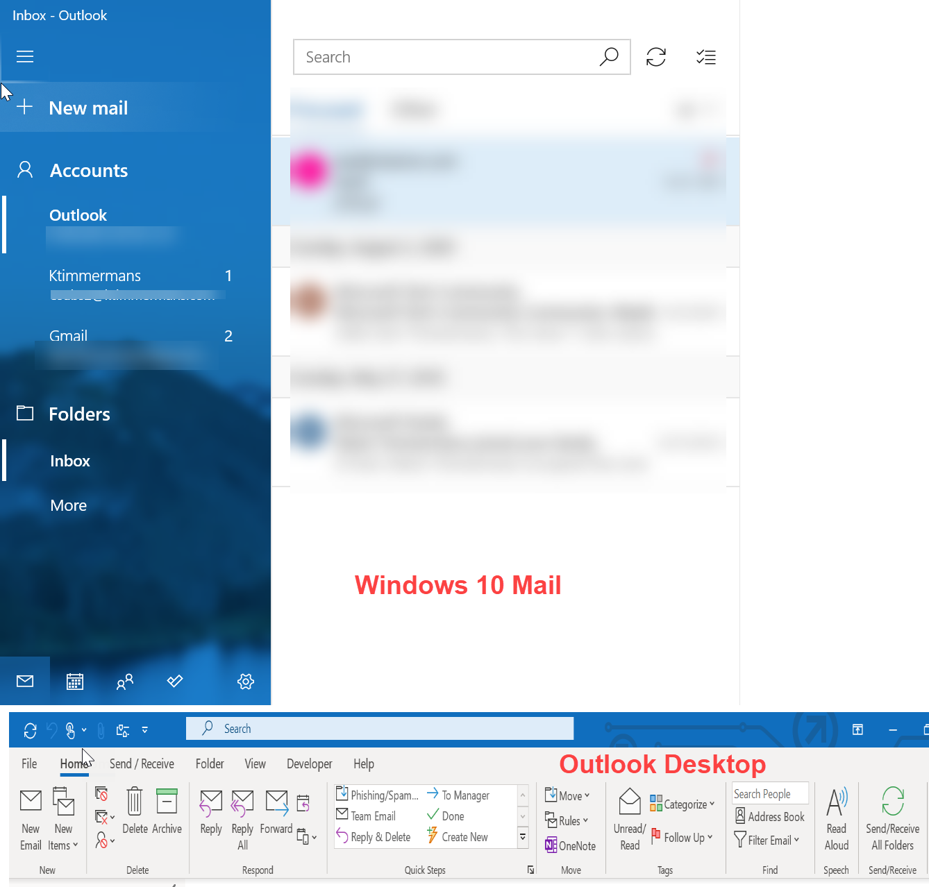Screen dimensions: 929x887
Task: Toggle Unread/Read status
Action: point(630,820)
